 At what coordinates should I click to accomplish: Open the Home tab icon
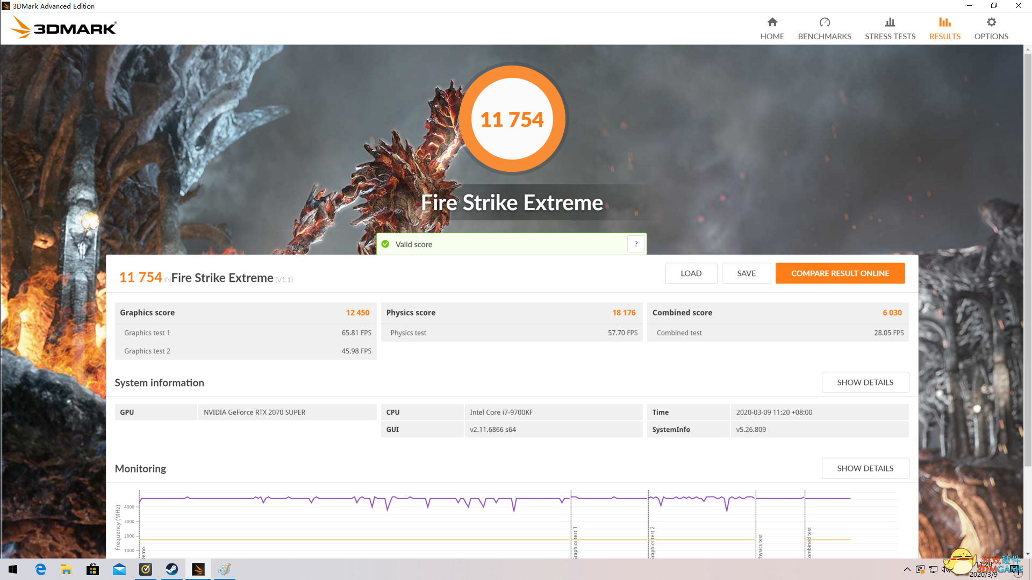772,23
